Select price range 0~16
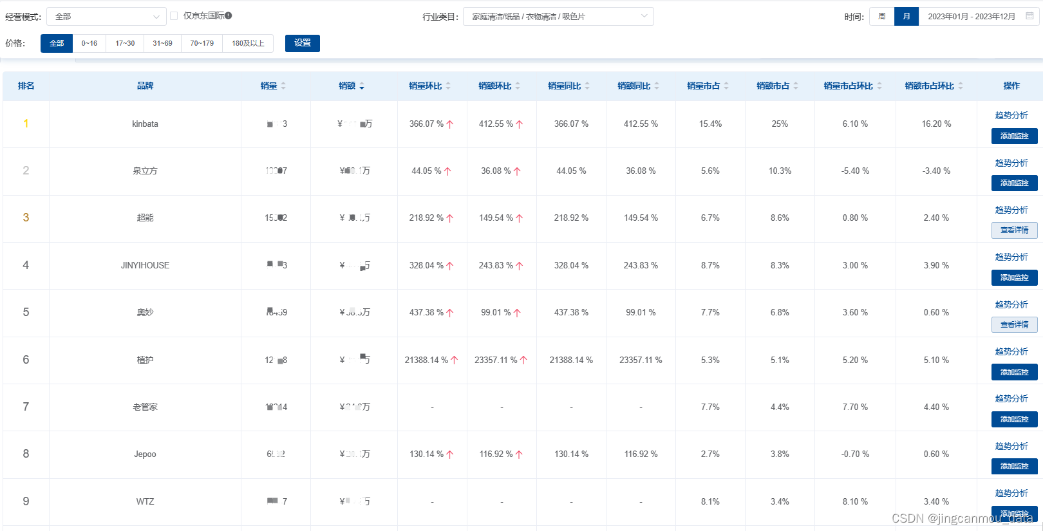Image resolution: width=1043 pixels, height=531 pixels. click(x=89, y=43)
